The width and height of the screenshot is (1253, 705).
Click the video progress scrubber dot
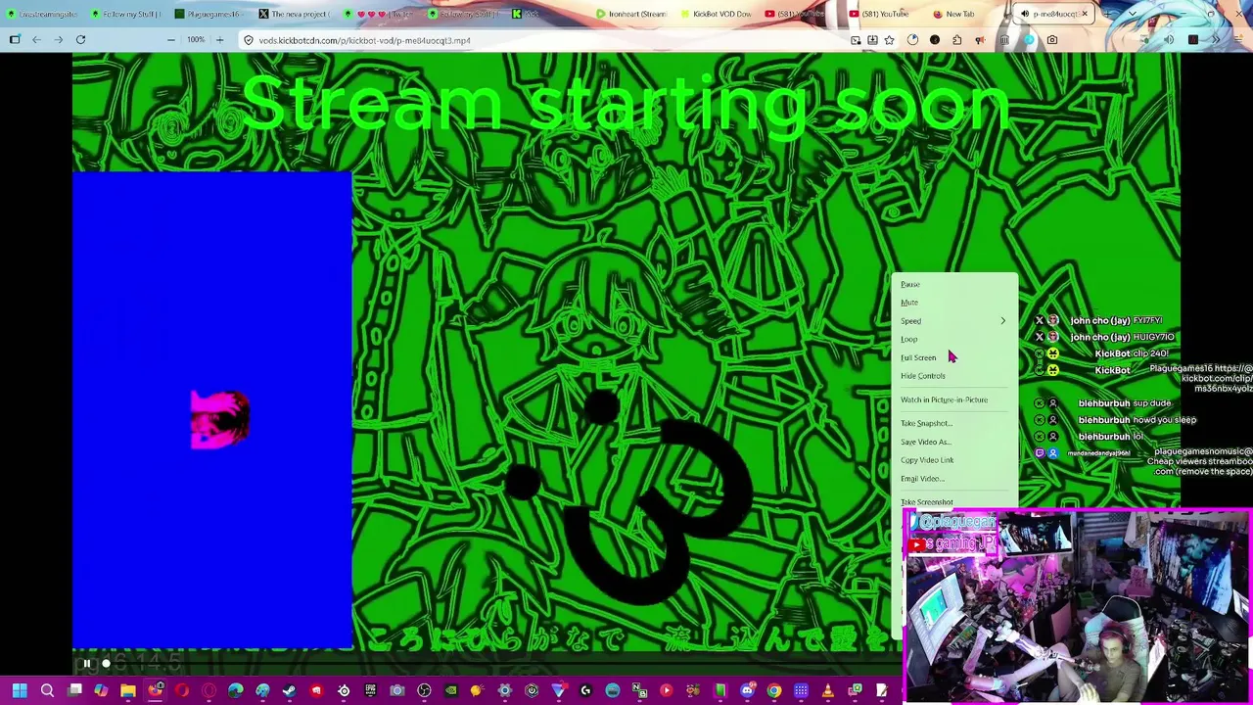pos(106,664)
